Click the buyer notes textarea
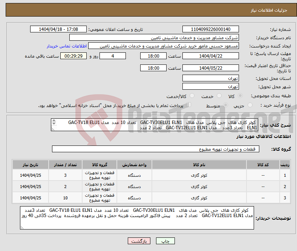Screen dimensions: 297x251 137,218
